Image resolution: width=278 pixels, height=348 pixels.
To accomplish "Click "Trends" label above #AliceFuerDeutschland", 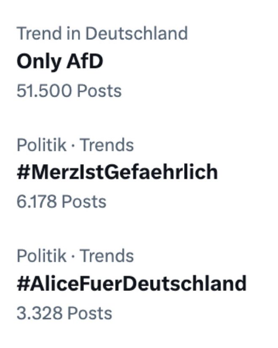I will click(107, 256).
